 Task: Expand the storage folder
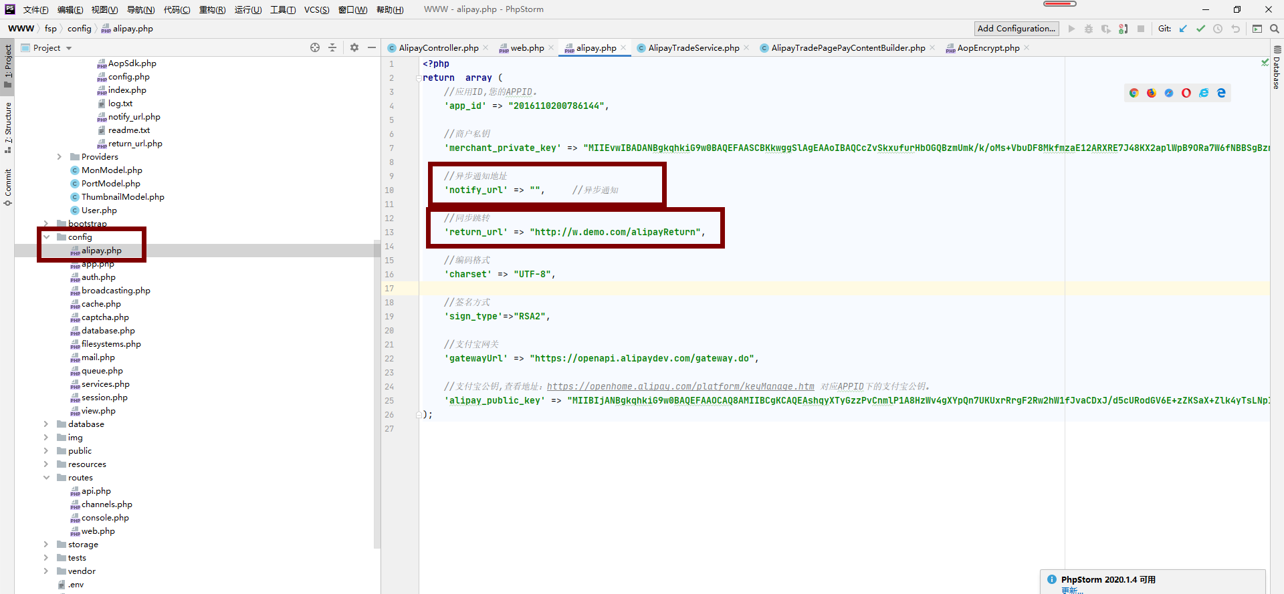coord(46,545)
